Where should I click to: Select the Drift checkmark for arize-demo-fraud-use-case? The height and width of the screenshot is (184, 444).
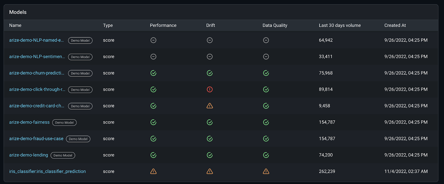point(210,139)
